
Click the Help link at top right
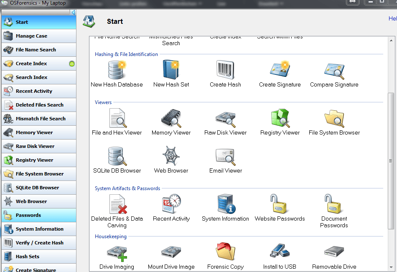click(393, 18)
